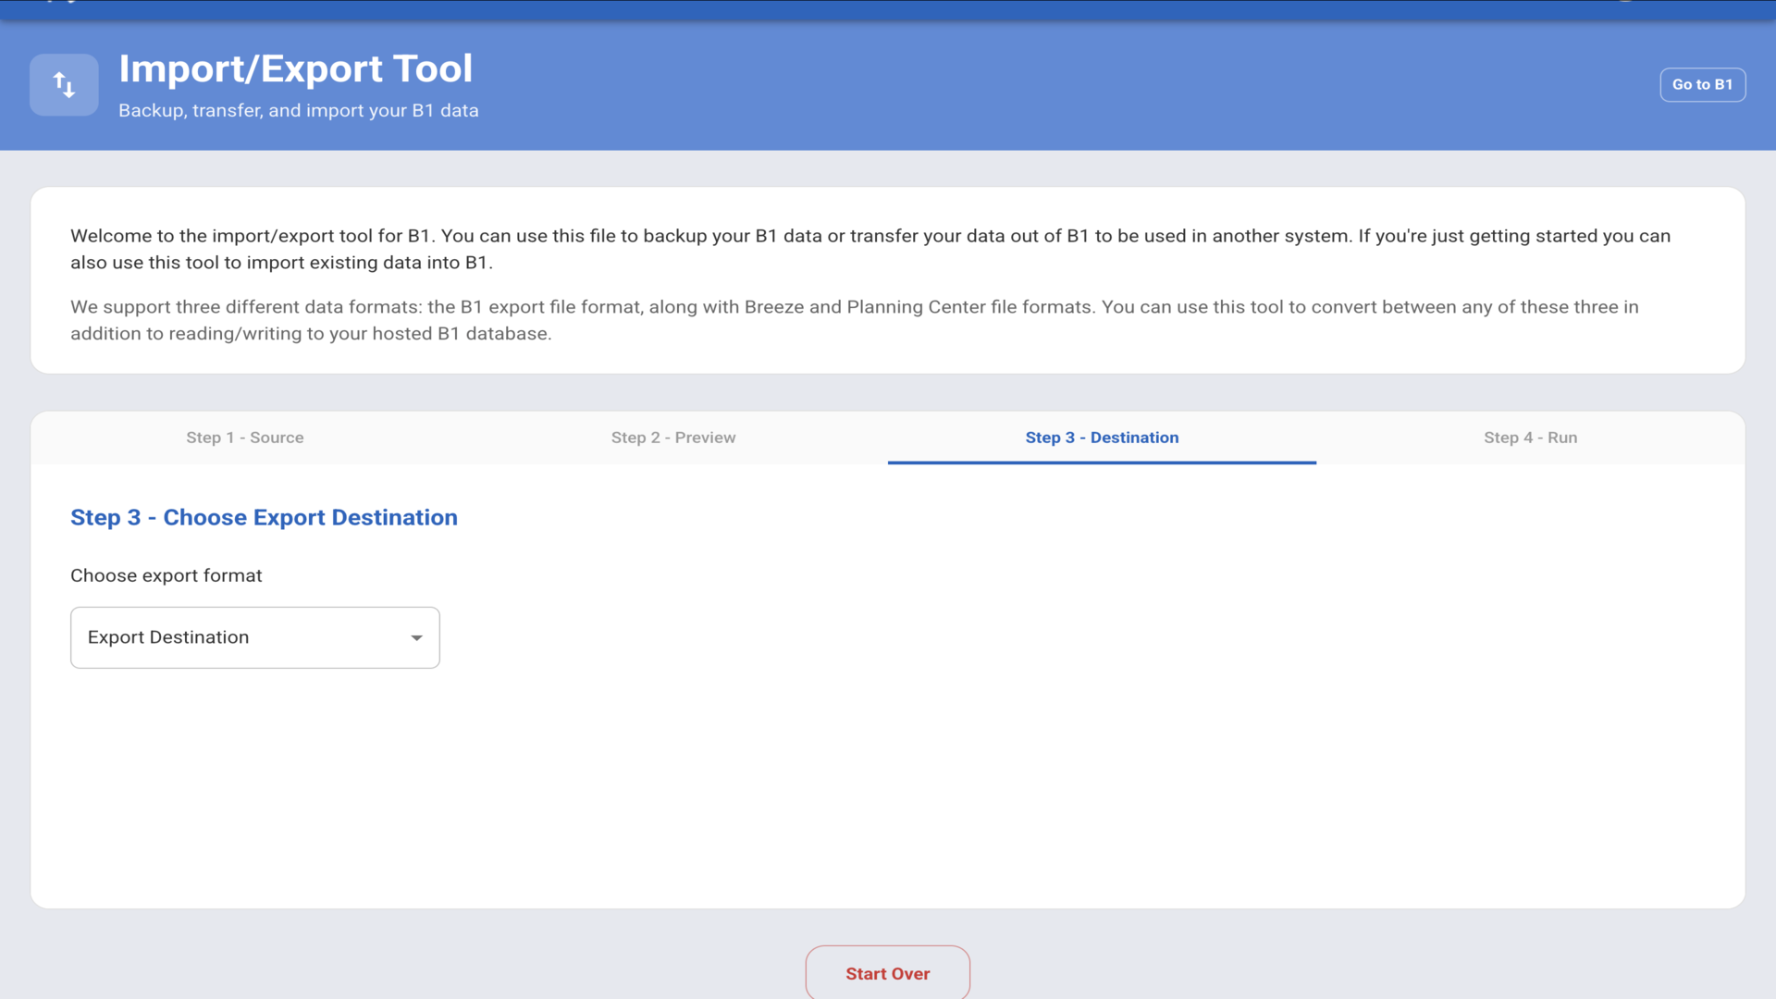The width and height of the screenshot is (1776, 999).
Task: Select the Step 3 - Destination tab
Action: (1101, 438)
